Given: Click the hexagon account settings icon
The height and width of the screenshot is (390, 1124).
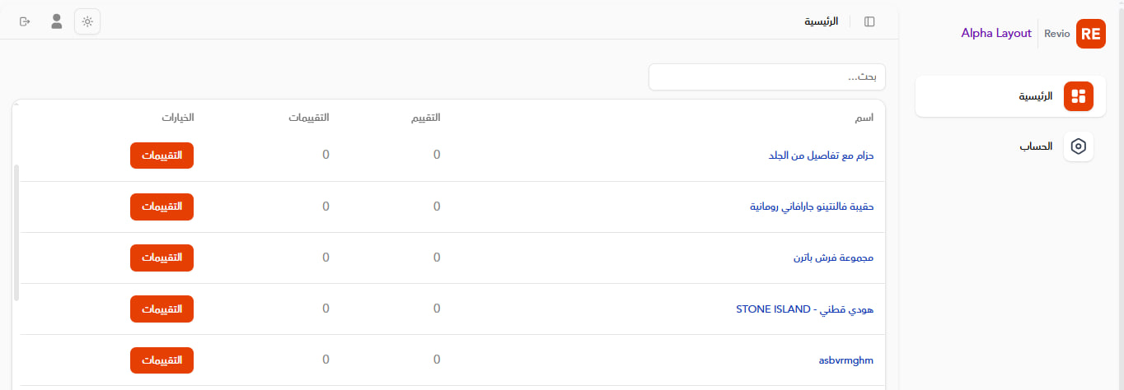Looking at the screenshot, I should click(x=1078, y=146).
